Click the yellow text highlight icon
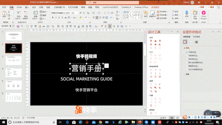 pyautogui.click(x=80, y=18)
